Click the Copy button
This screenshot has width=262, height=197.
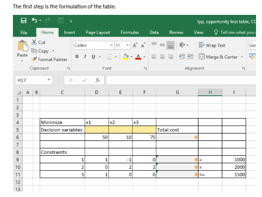[40, 51]
